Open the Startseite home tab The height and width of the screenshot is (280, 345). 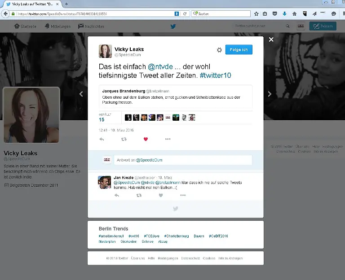click(25, 26)
